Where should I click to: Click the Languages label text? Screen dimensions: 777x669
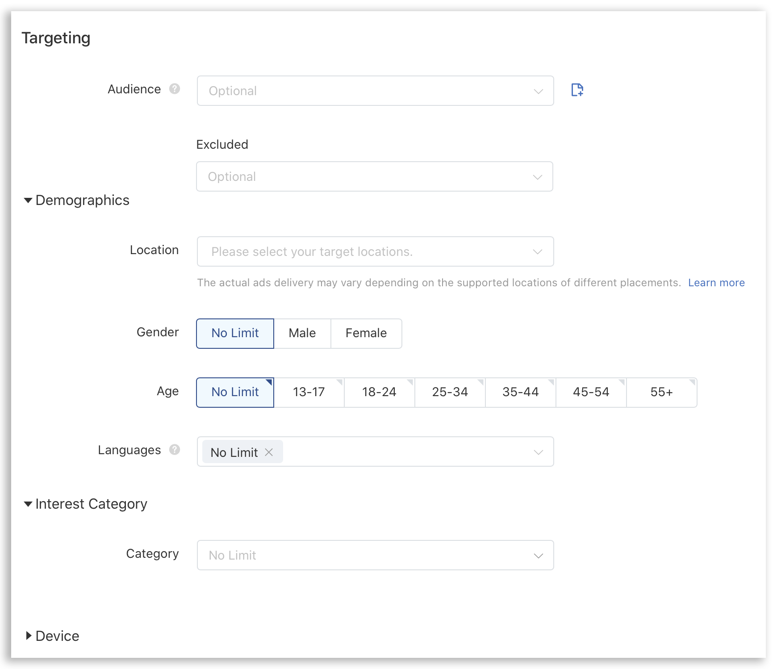tap(129, 450)
